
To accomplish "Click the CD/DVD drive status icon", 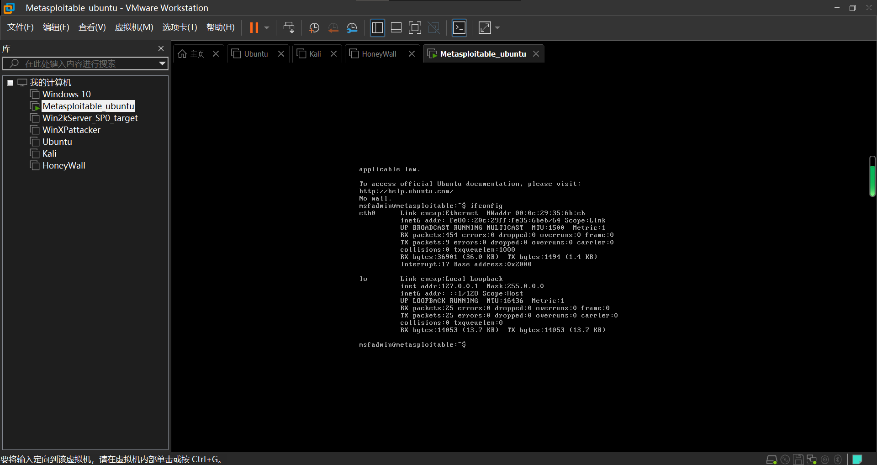I will (785, 460).
